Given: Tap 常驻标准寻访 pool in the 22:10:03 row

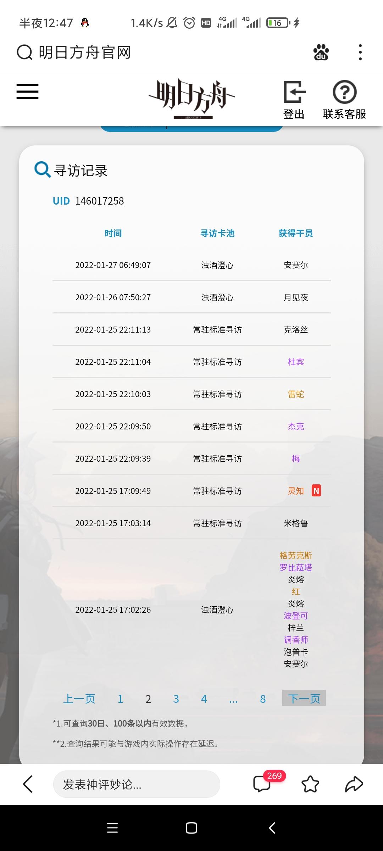Looking at the screenshot, I should click(217, 394).
